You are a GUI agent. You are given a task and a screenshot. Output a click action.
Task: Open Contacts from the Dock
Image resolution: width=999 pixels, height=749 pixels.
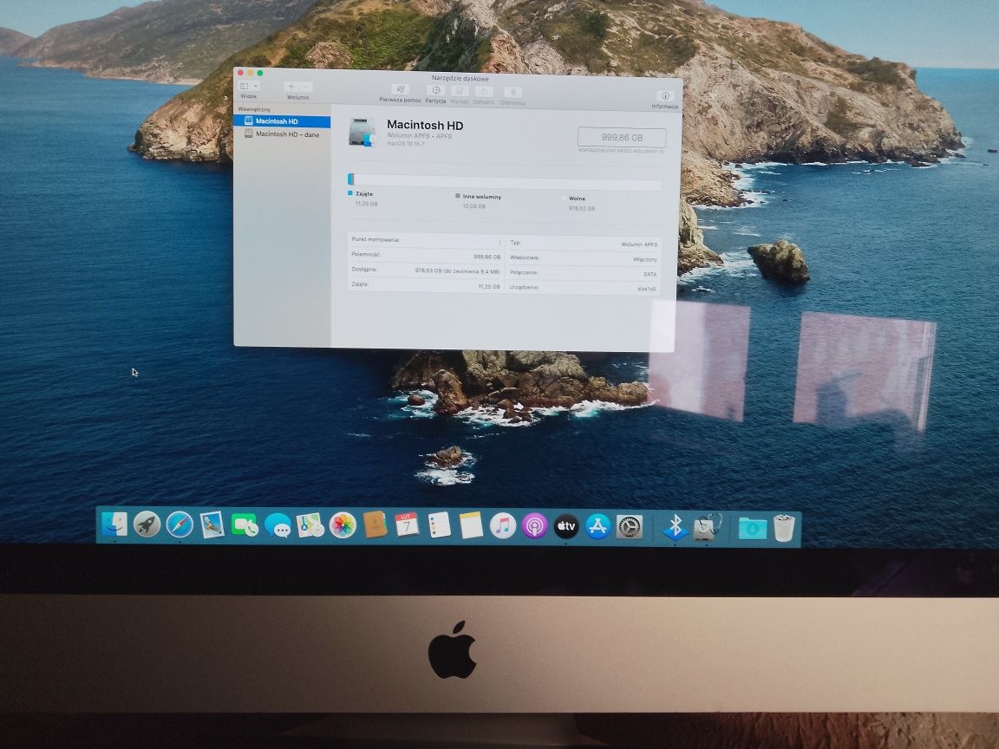click(x=375, y=525)
